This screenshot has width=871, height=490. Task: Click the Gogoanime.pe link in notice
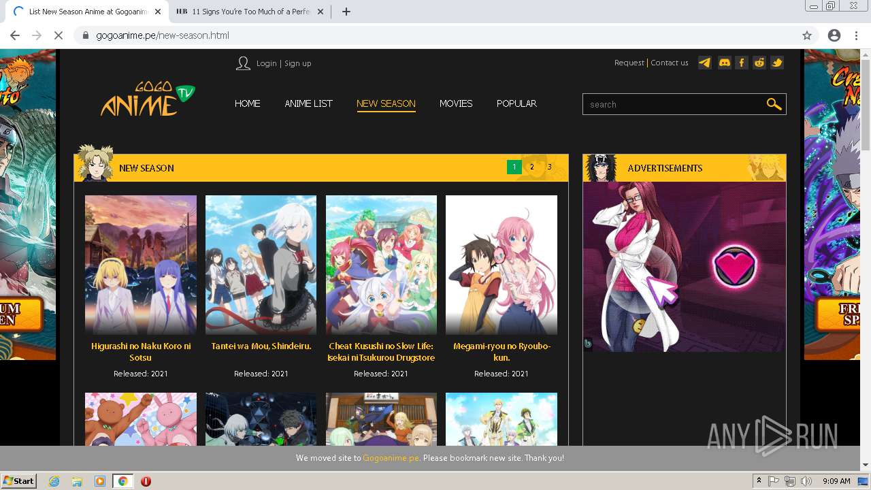(x=391, y=458)
